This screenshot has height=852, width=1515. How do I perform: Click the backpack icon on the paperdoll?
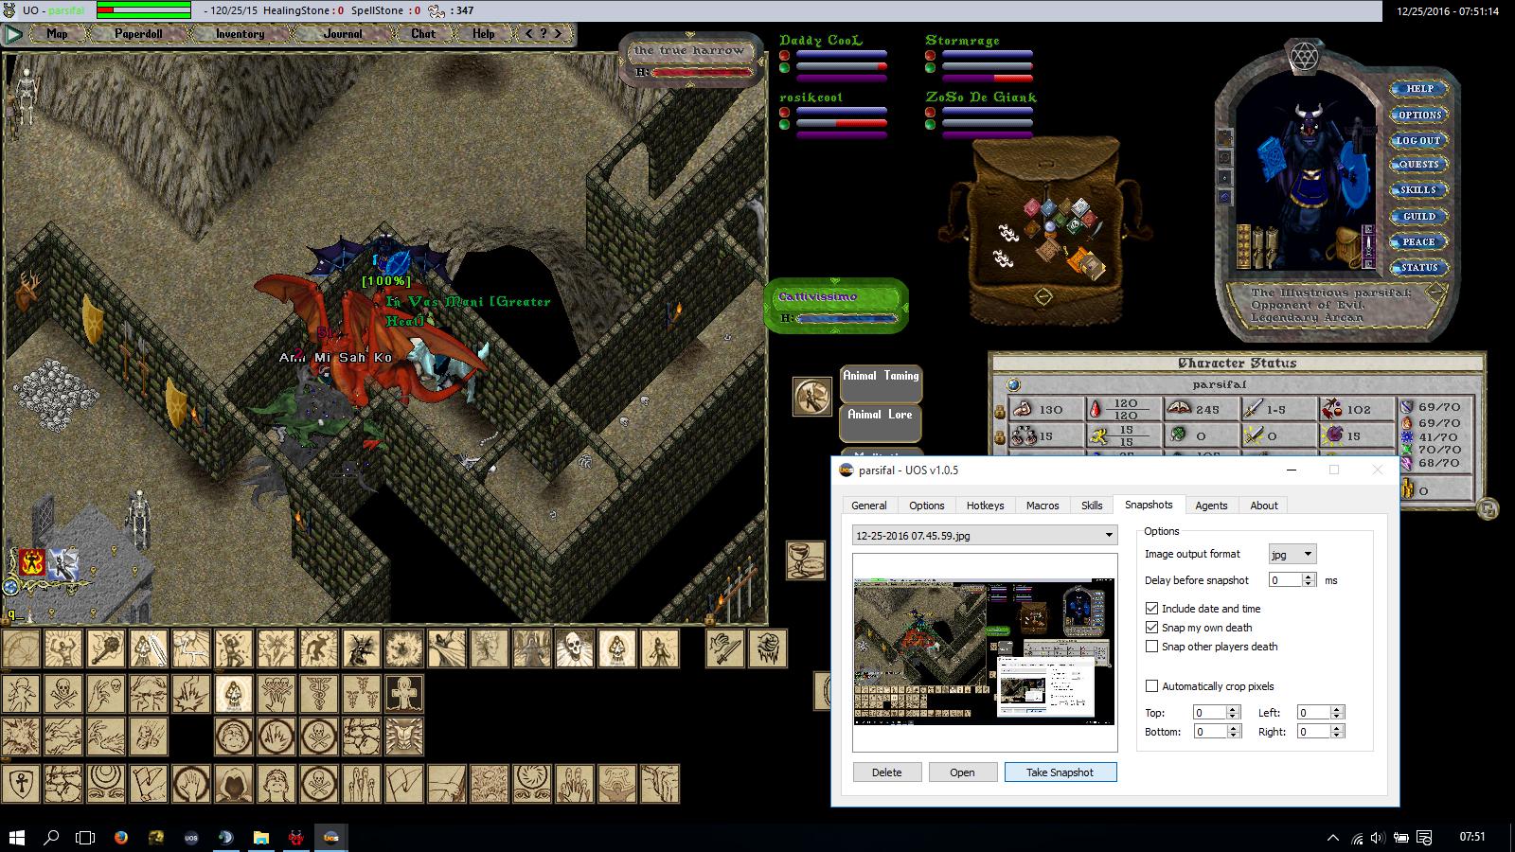(x=1345, y=249)
